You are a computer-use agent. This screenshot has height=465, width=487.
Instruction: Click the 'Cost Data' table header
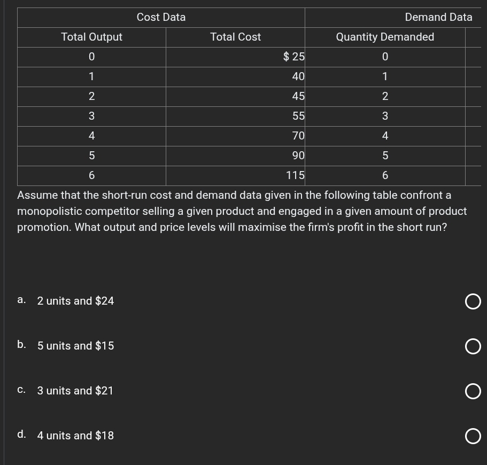pyautogui.click(x=161, y=17)
